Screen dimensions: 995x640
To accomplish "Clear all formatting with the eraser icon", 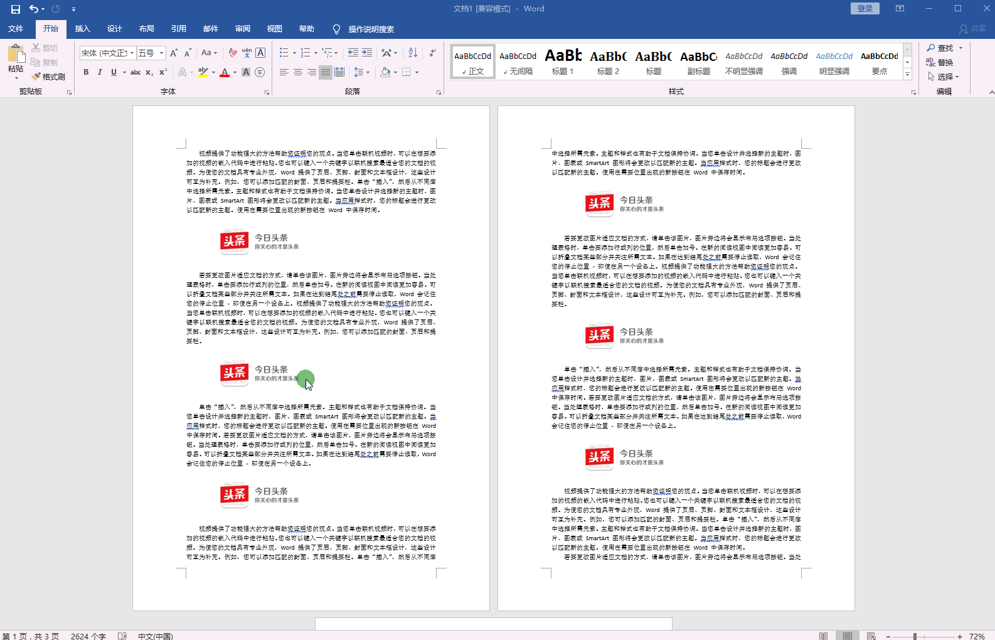I will tap(233, 53).
